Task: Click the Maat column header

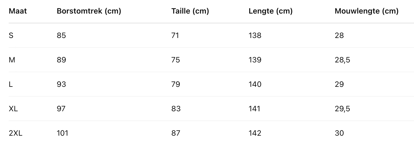Action: pos(18,11)
